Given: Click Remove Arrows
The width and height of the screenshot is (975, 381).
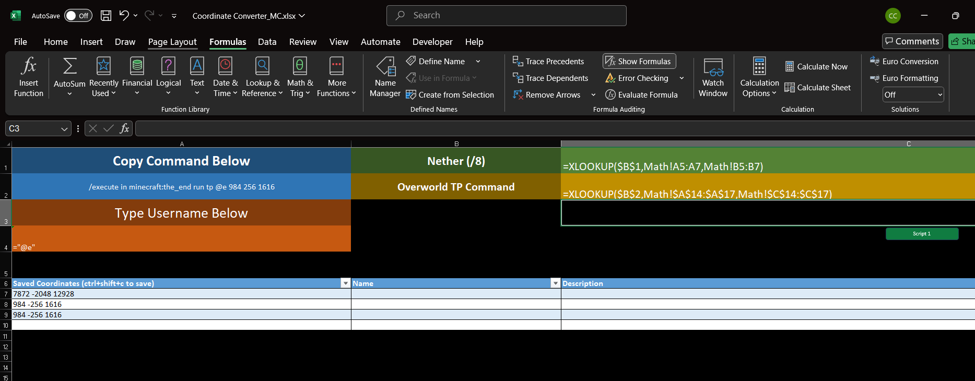Looking at the screenshot, I should (546, 94).
